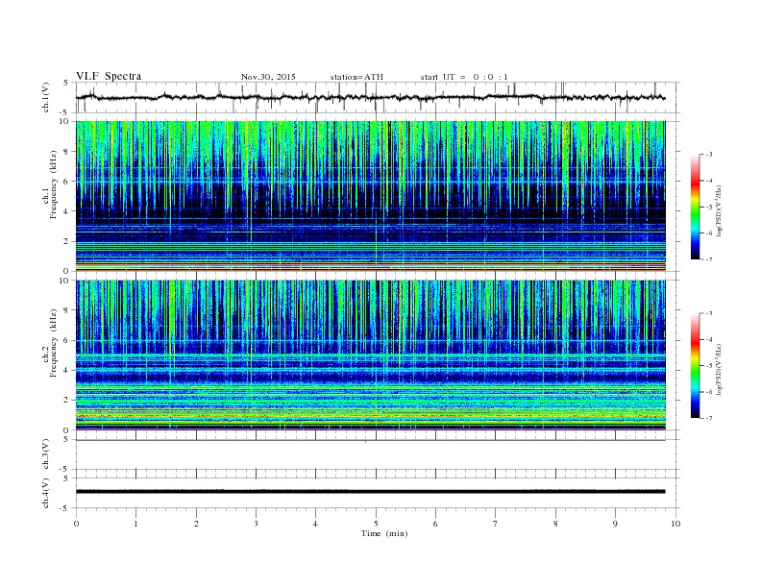Screen dimensions: 761x588
Task: Click the "-5" tick on ch.2 colorbar
Action: point(709,366)
